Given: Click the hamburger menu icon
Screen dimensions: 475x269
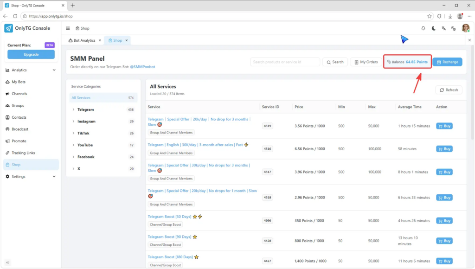Looking at the screenshot, I should pos(68,28).
